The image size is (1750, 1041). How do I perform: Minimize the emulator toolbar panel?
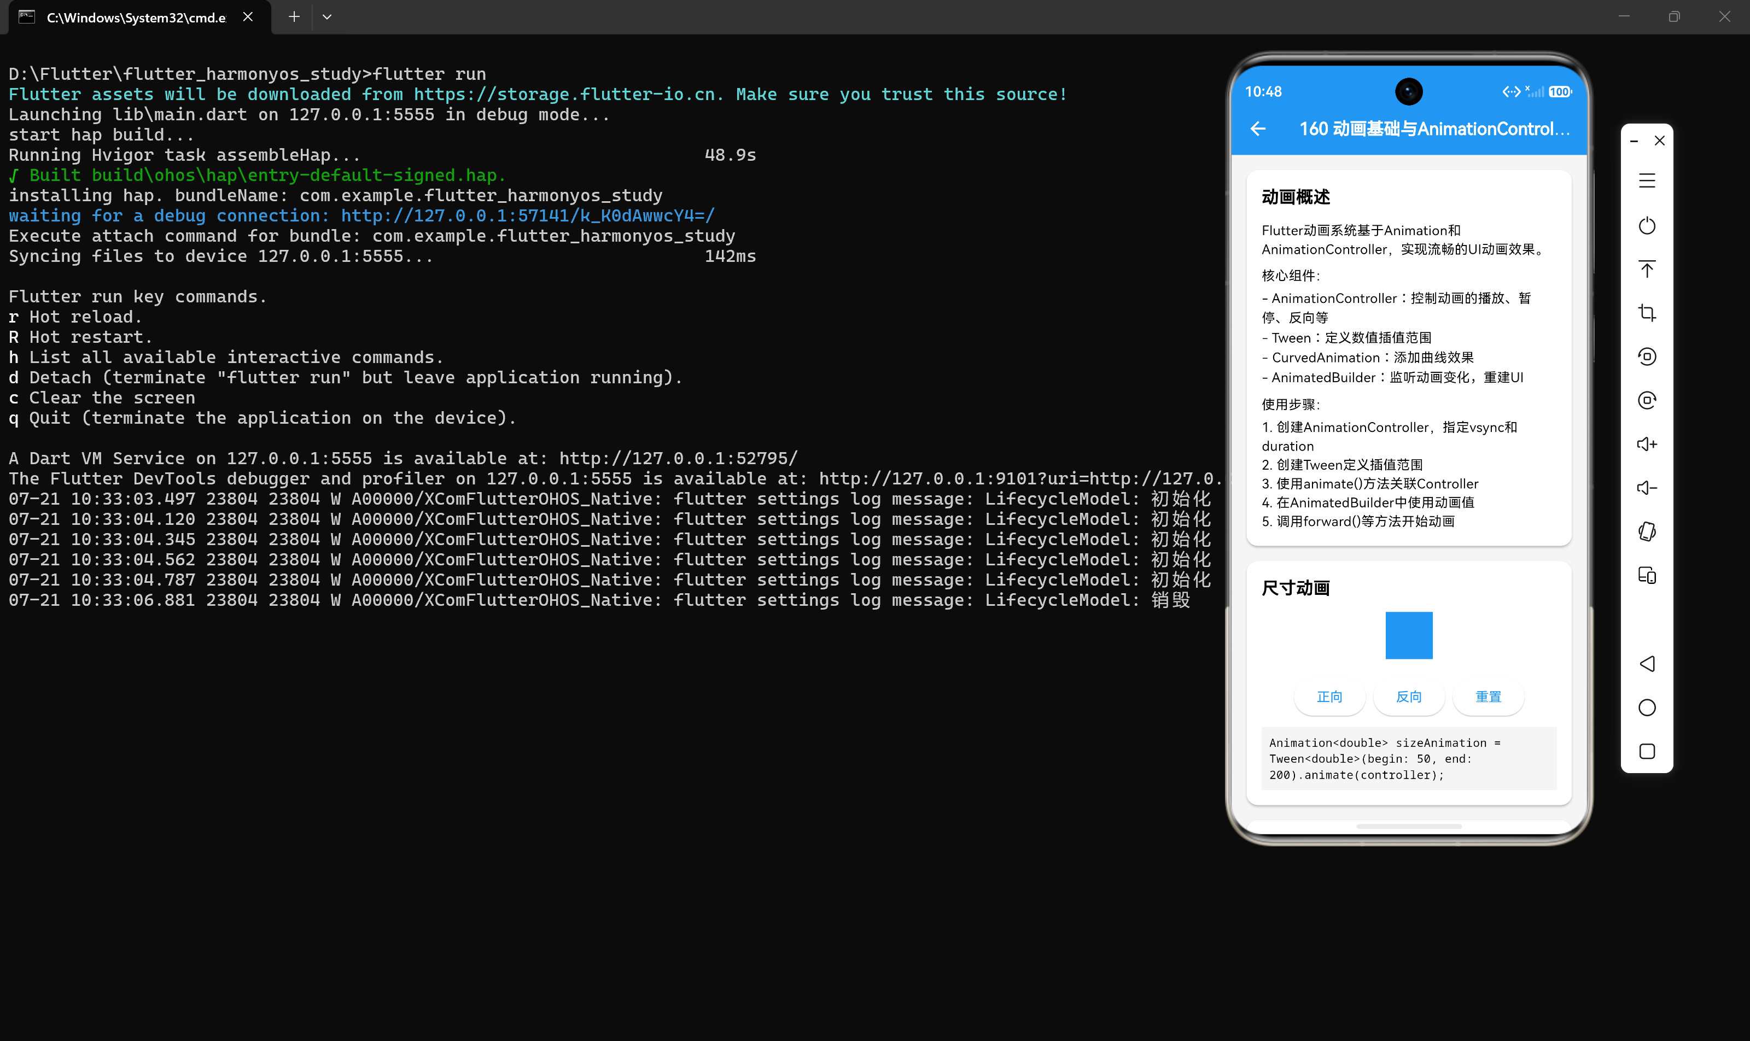point(1634,141)
